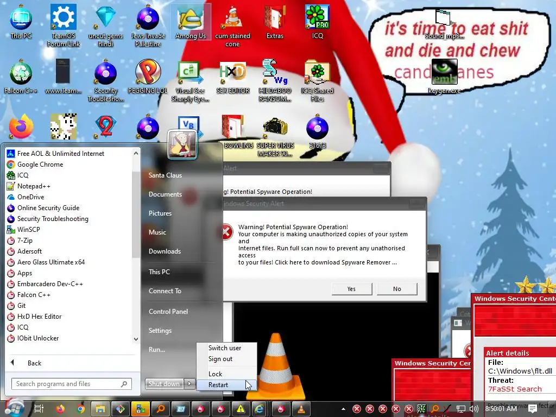The width and height of the screenshot is (556, 417).
Task: Click the Start orb with Santa hat
Action: tap(14, 408)
